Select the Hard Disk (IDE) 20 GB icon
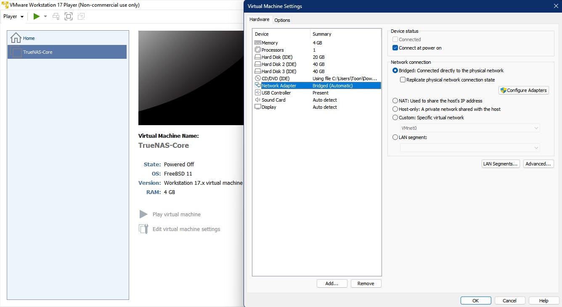This screenshot has height=307, width=562. [258, 57]
